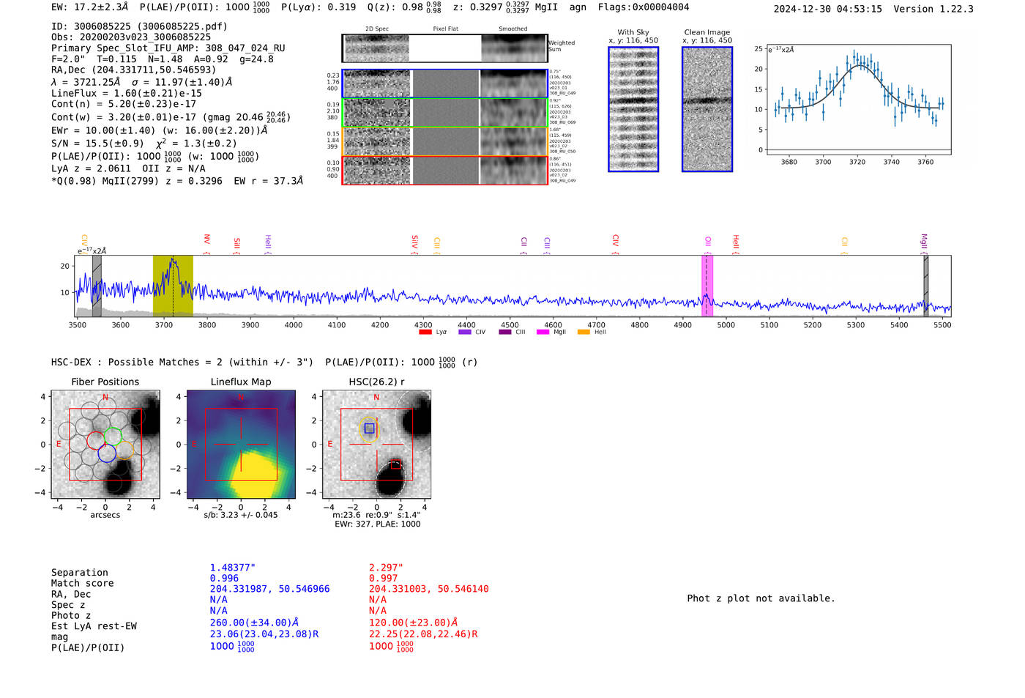The width and height of the screenshot is (1025, 698).
Task: Select the blue 1.48377" separation value
Action: (233, 568)
